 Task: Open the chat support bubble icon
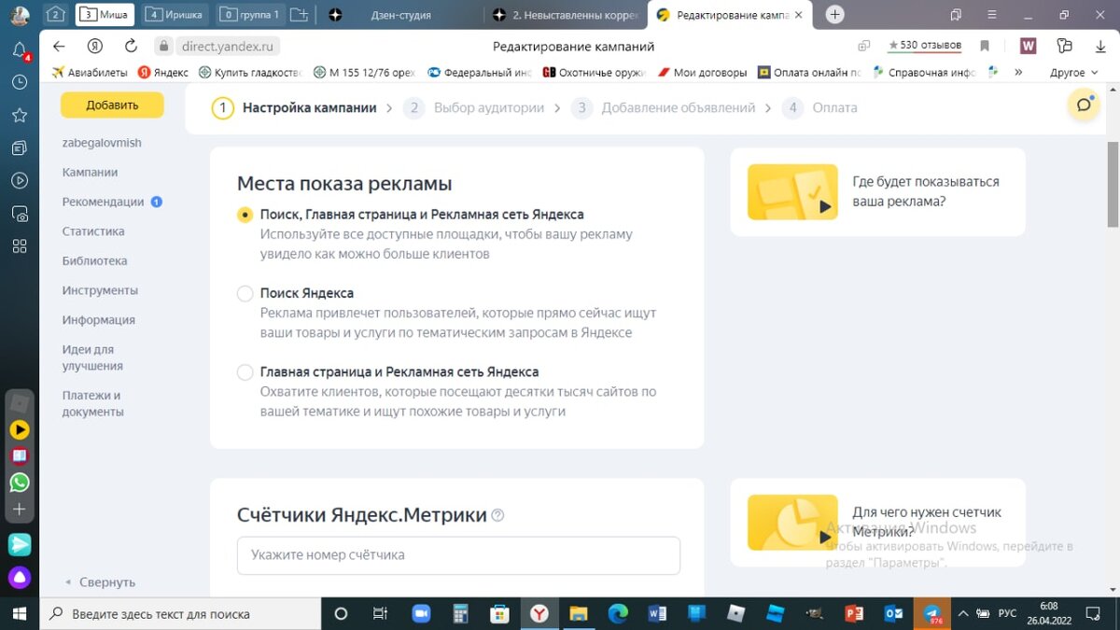click(x=1084, y=105)
